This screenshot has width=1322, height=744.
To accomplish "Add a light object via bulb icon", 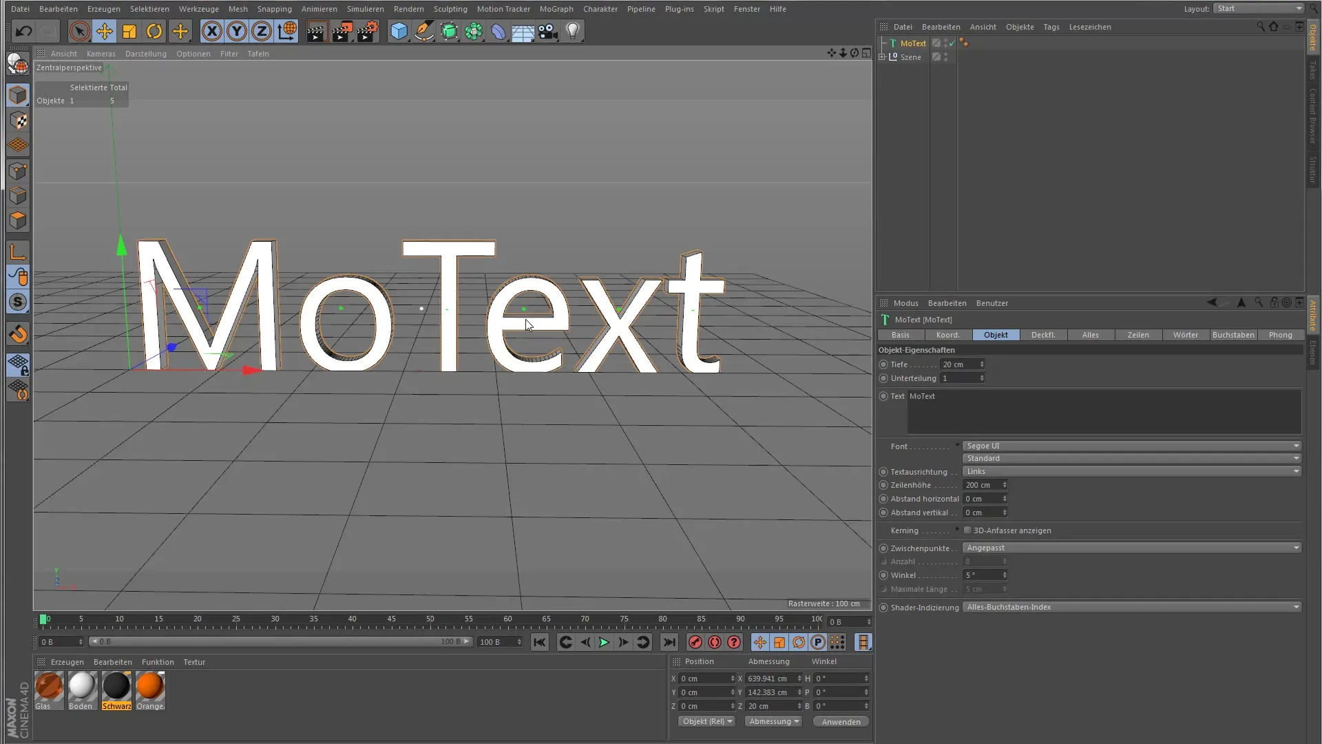I will tap(573, 31).
